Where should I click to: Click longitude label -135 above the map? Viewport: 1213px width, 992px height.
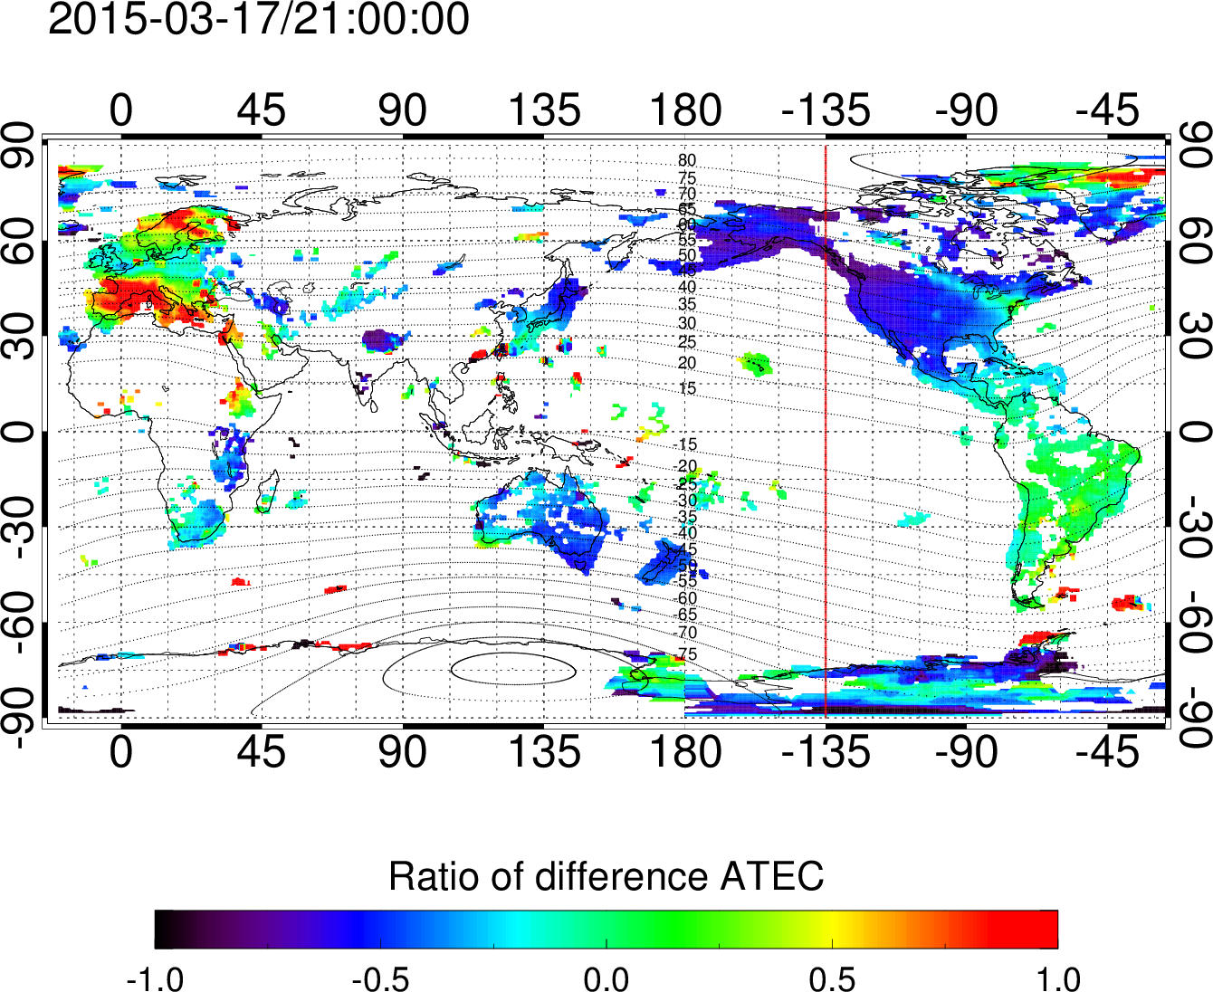pyautogui.click(x=826, y=110)
